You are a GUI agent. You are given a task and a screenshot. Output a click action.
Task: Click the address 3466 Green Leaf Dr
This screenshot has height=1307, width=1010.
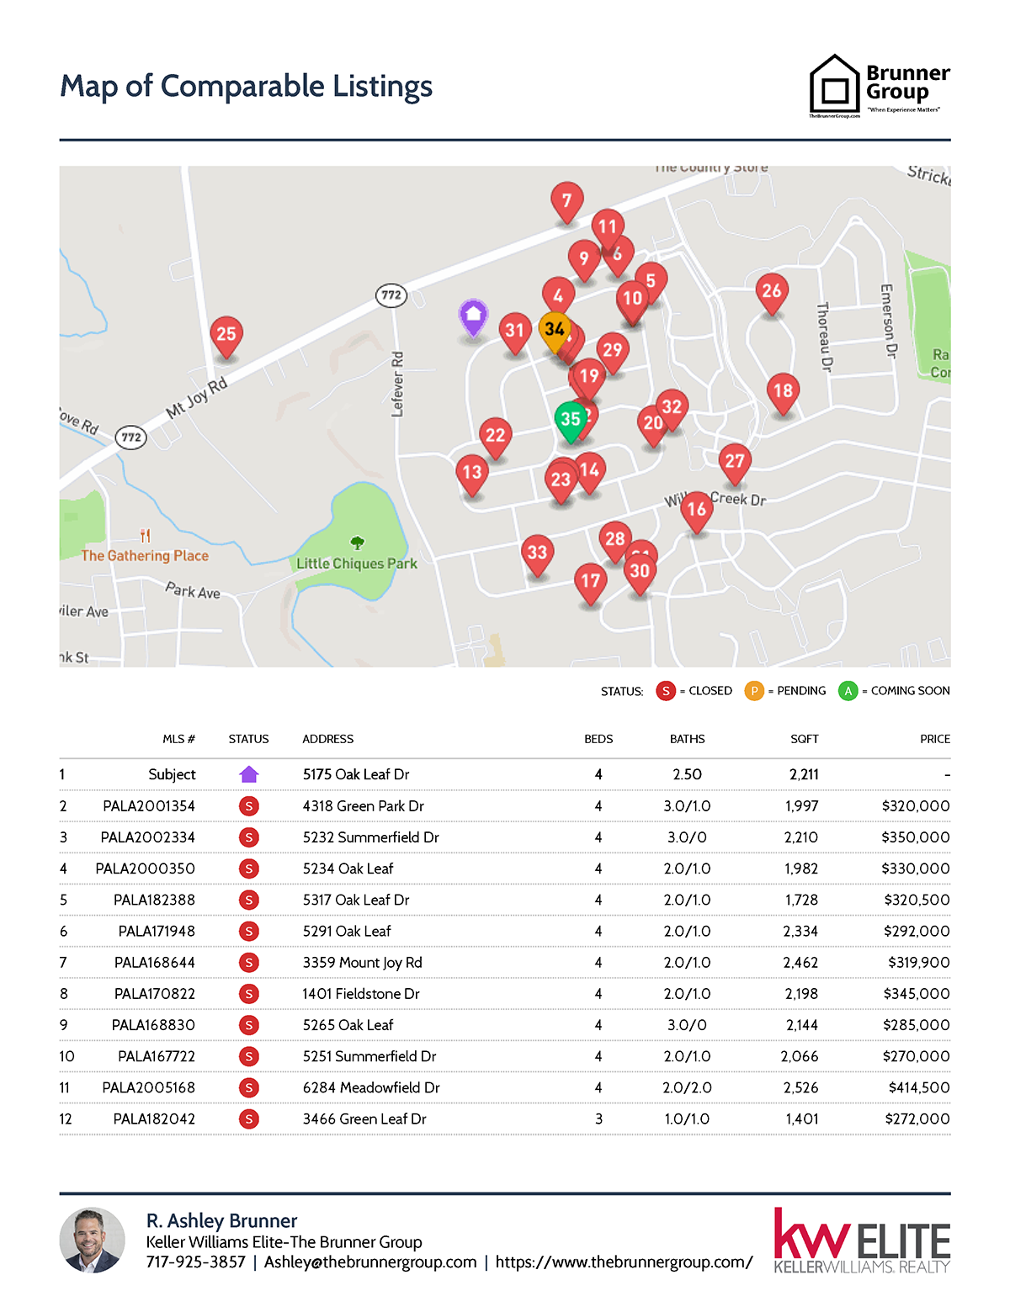(x=364, y=1119)
